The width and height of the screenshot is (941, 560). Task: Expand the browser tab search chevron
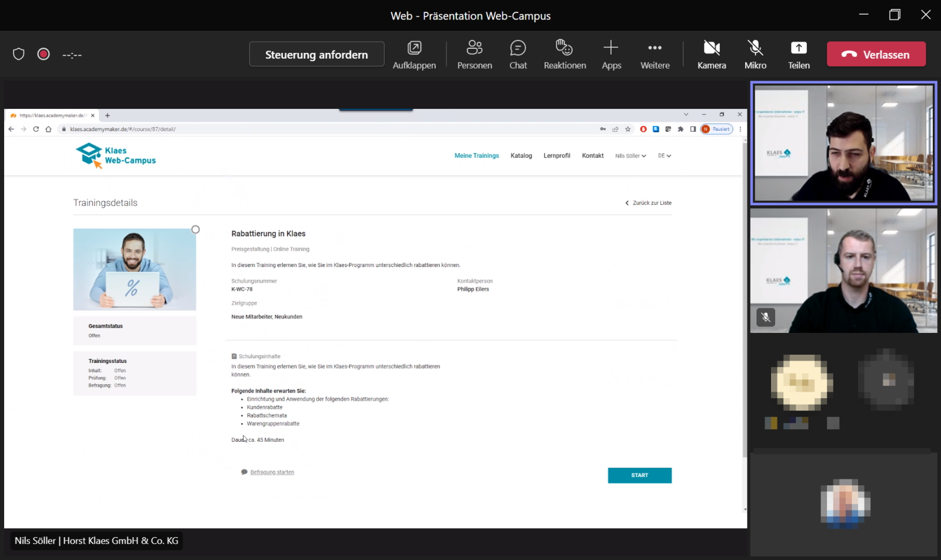(686, 114)
